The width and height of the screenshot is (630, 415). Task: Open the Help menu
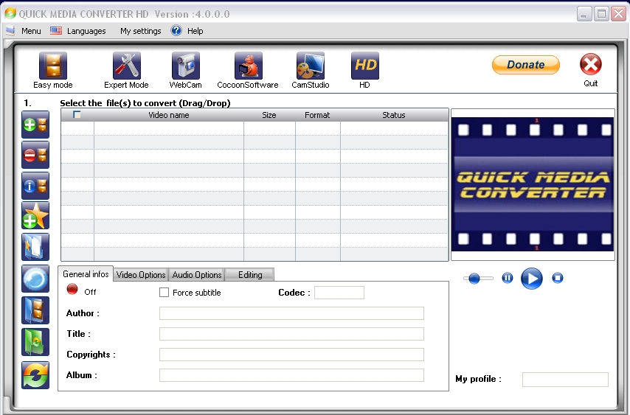(x=195, y=31)
